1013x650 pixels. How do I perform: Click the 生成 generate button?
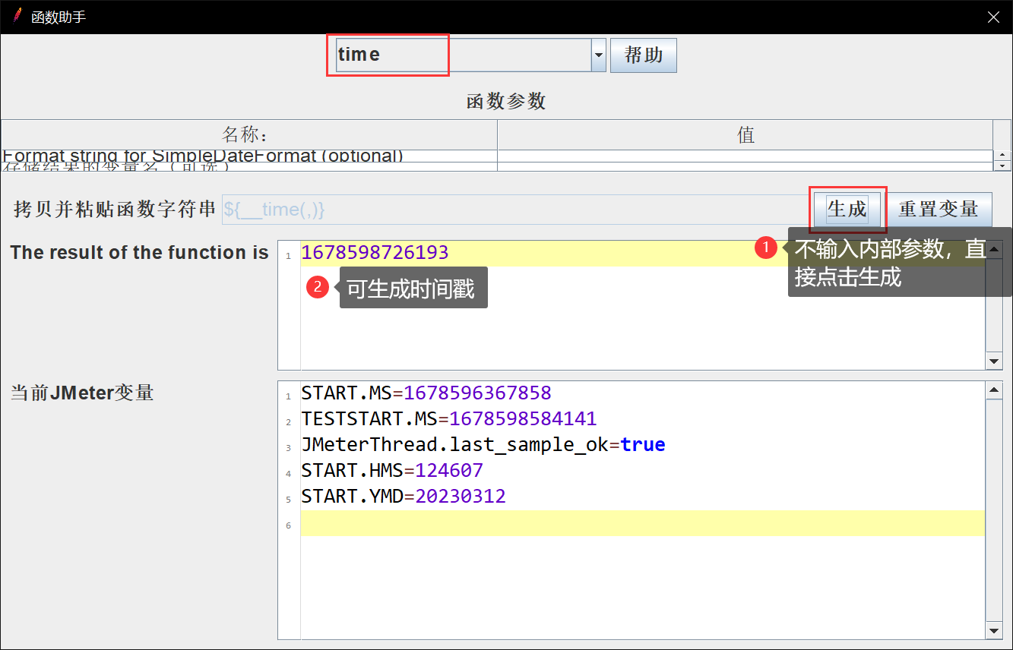847,209
